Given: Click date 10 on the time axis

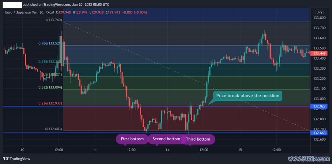Looking at the screenshot, I should click(23, 150).
